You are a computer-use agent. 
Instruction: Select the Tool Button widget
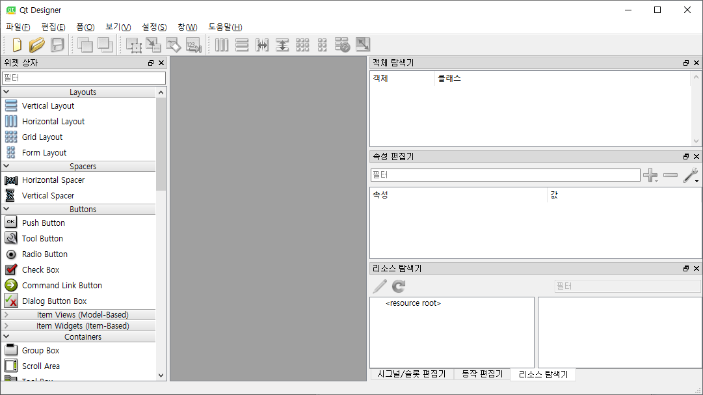[x=79, y=239]
